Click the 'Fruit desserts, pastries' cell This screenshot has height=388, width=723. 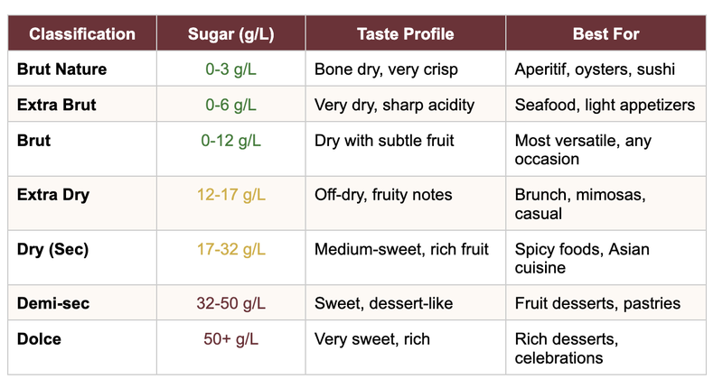click(x=597, y=303)
